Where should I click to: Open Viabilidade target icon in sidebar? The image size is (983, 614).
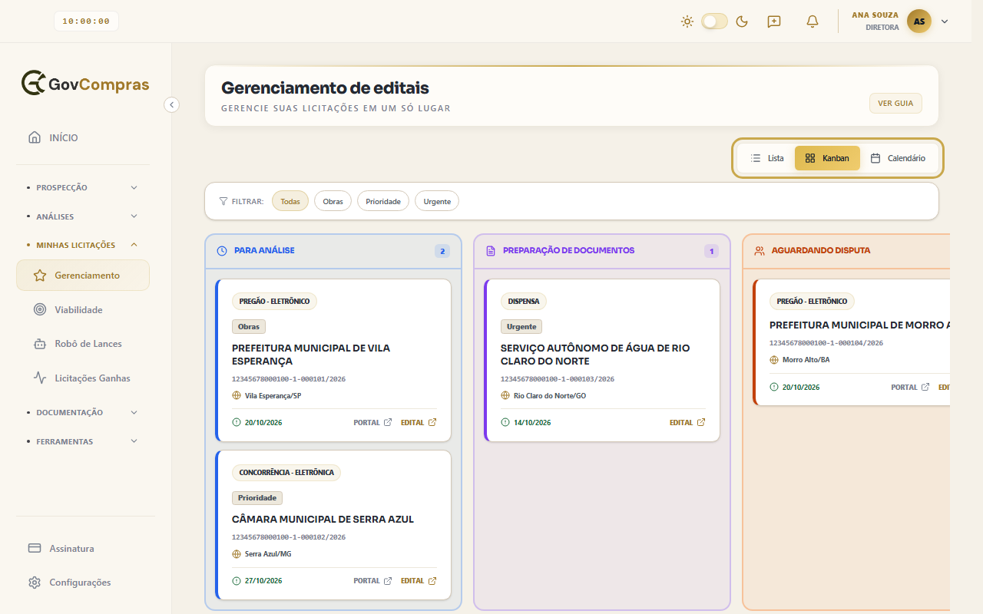point(40,309)
